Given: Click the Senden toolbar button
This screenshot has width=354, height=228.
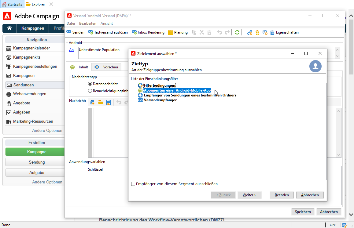Looking at the screenshot, I should 76,32.
